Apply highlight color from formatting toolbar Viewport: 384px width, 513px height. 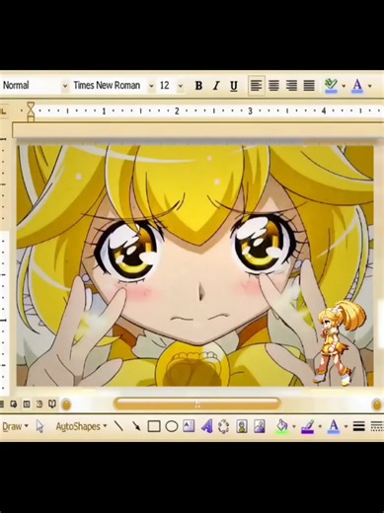(331, 86)
